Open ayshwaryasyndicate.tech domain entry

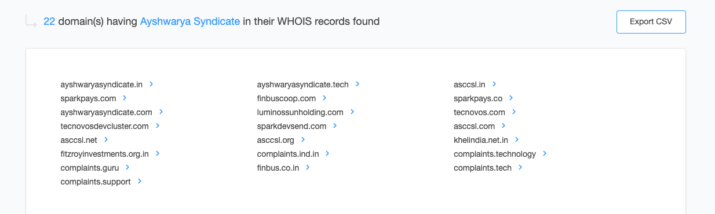(303, 84)
